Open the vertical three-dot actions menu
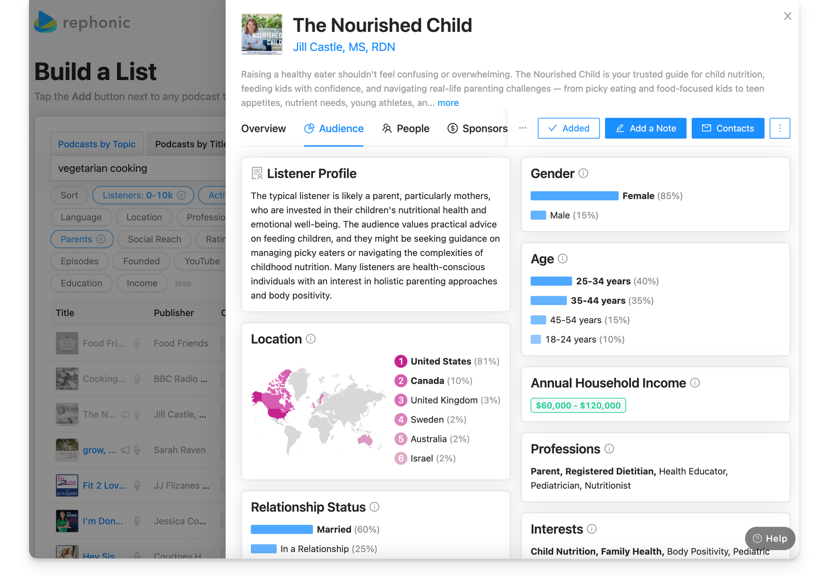The height and width of the screenshot is (576, 828). click(780, 128)
